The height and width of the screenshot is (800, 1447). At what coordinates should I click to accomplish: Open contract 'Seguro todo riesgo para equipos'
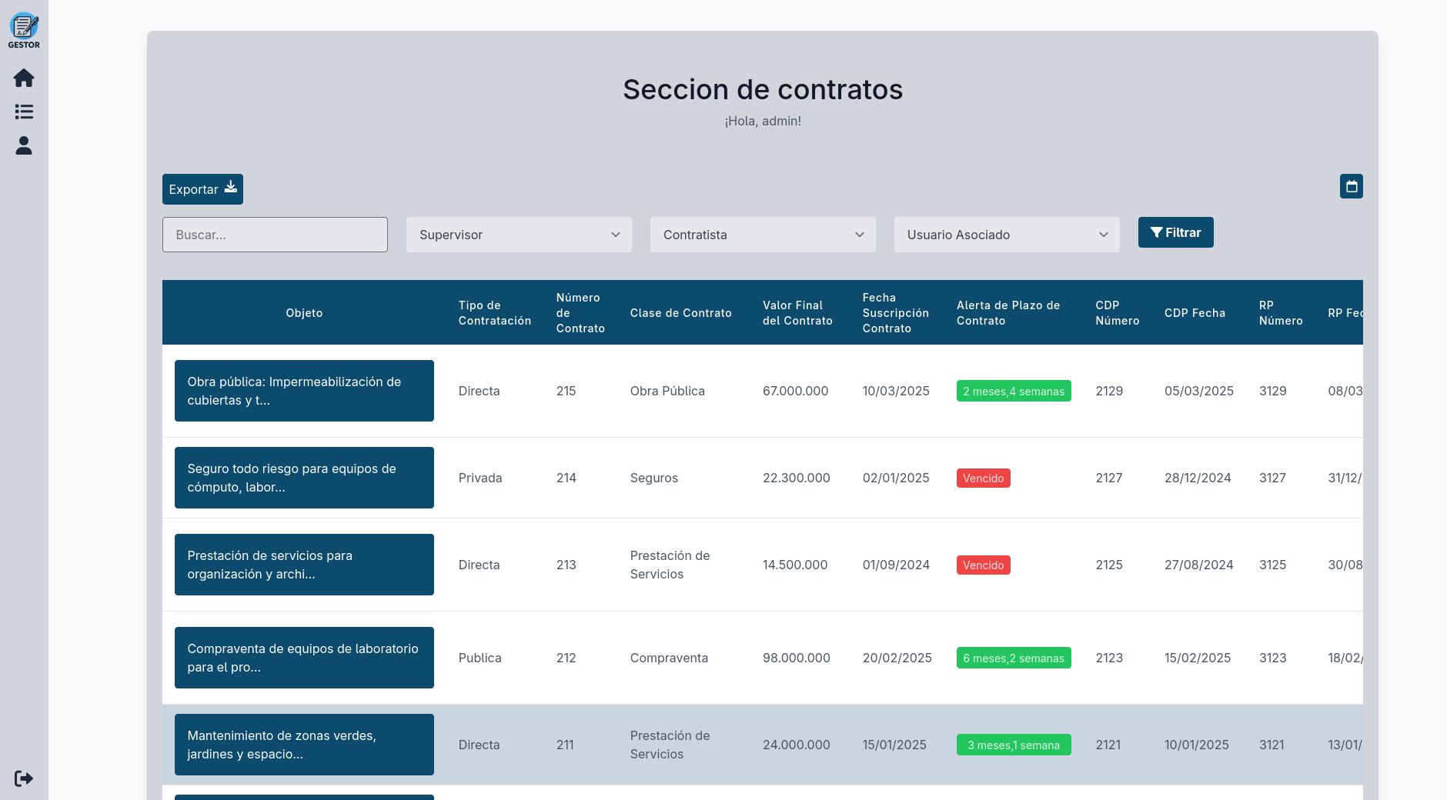coord(304,478)
